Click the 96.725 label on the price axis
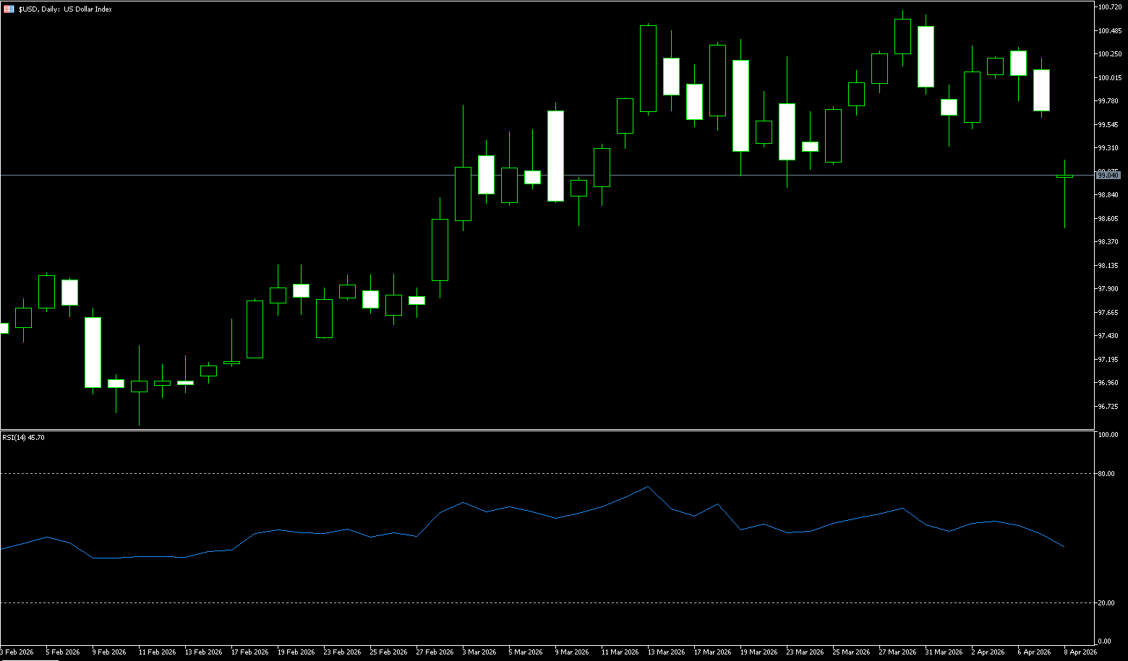Viewport: 1128px width, 661px height. pos(1108,407)
